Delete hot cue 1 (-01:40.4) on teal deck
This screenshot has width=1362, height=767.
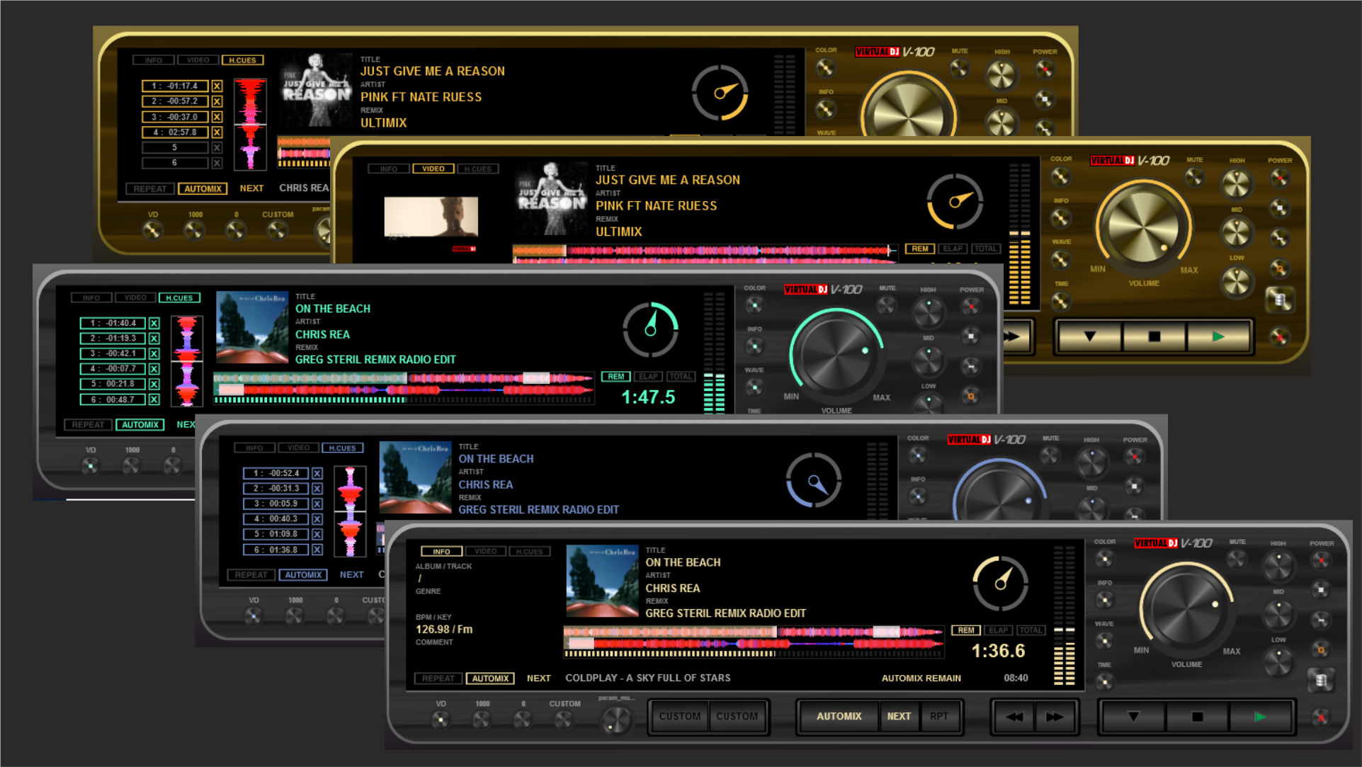tap(154, 323)
